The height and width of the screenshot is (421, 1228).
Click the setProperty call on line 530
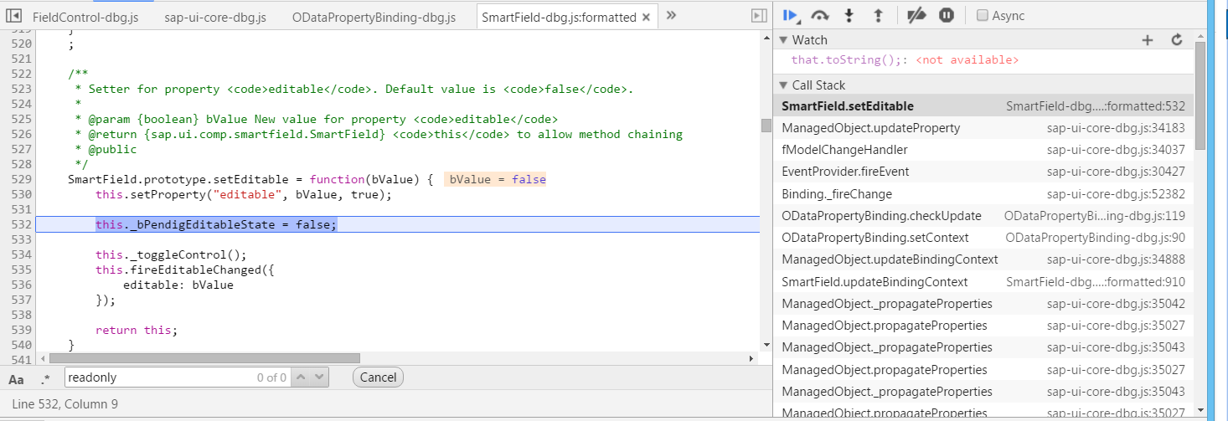pyautogui.click(x=244, y=194)
